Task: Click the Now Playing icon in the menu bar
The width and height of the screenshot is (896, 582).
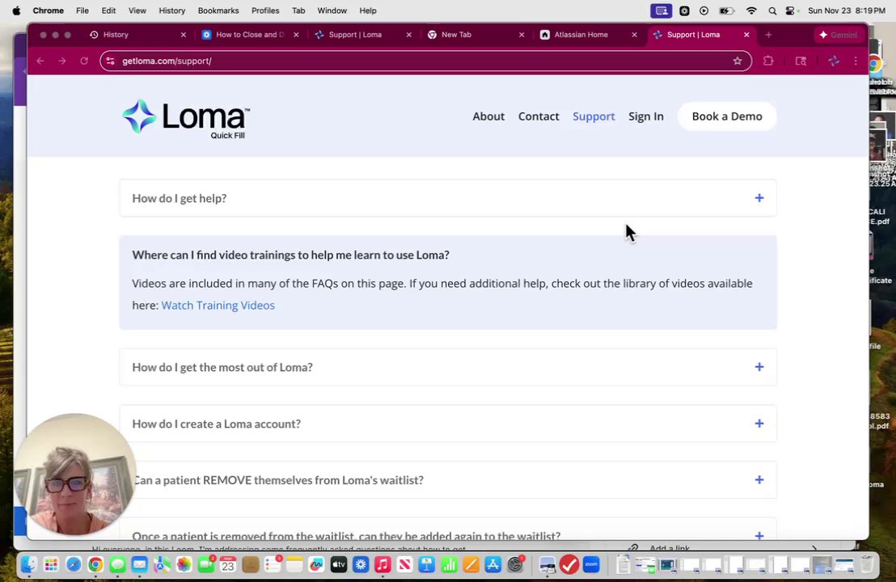Action: [x=704, y=11]
